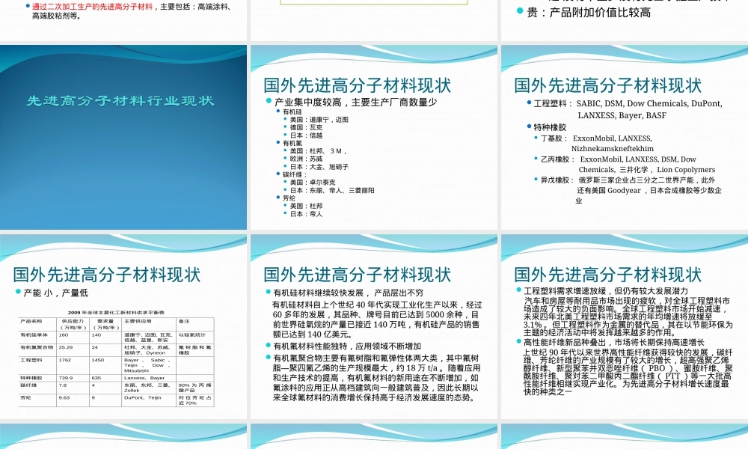
Task: Click the bullet '贵：产品附加价值比较高'
Action: click(x=588, y=13)
